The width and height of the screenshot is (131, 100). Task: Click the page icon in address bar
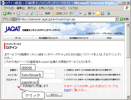tap(19, 19)
